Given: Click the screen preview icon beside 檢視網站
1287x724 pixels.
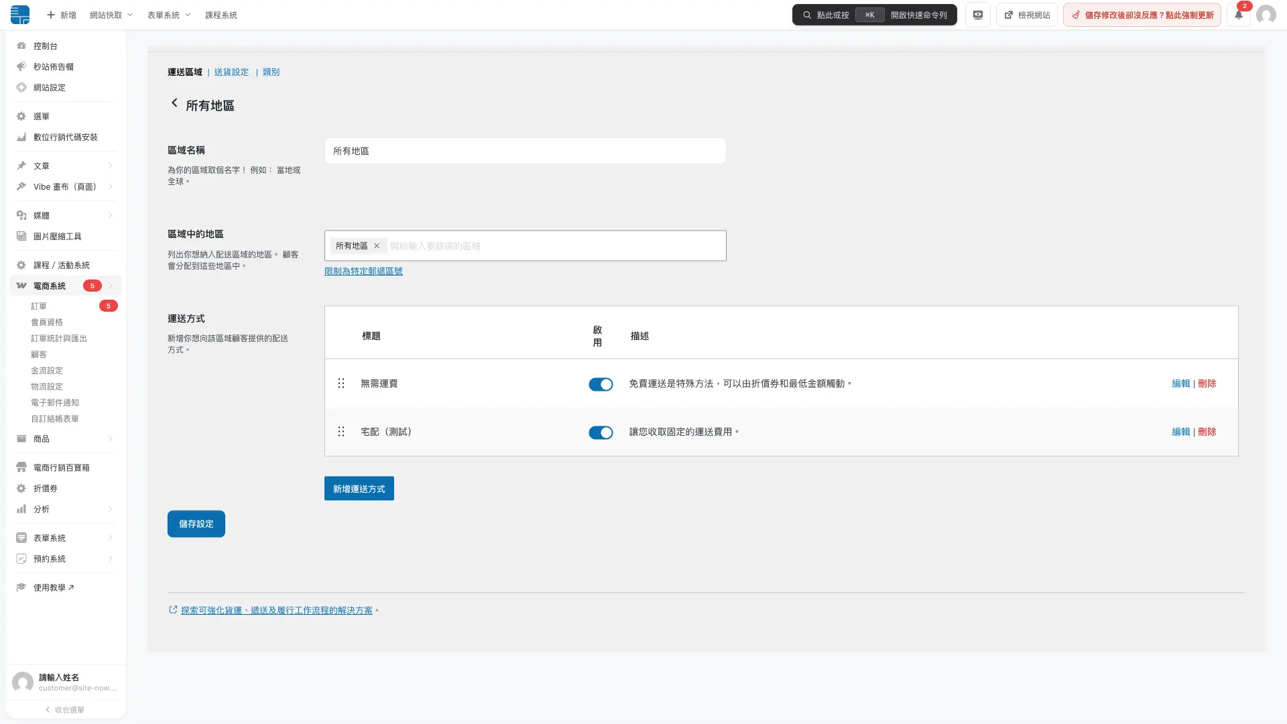Looking at the screenshot, I should [x=978, y=15].
